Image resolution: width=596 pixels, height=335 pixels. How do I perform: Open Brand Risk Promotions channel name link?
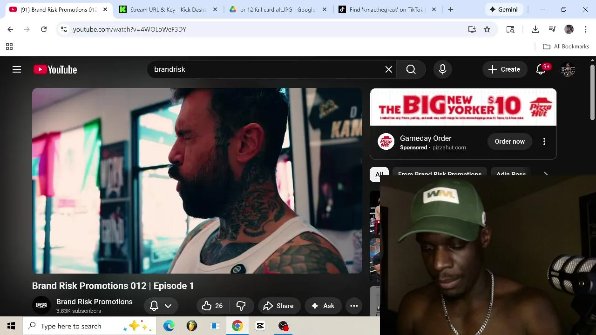click(95, 301)
